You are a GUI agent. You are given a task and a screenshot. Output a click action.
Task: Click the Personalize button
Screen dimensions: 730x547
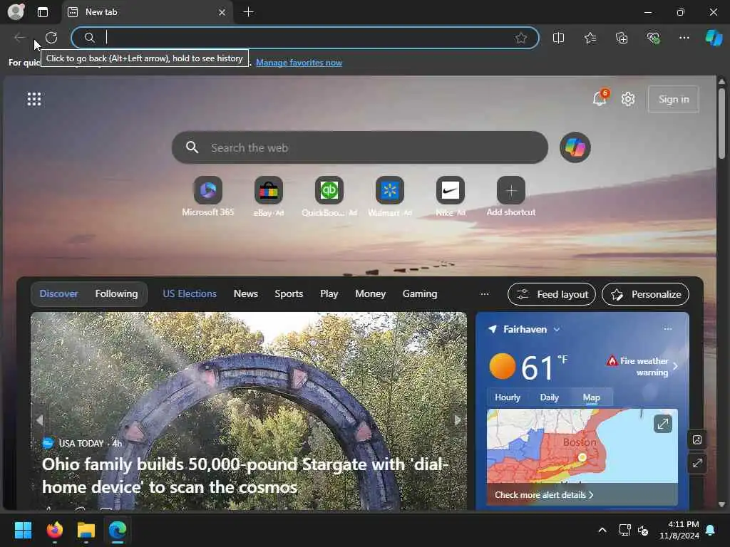tap(645, 294)
